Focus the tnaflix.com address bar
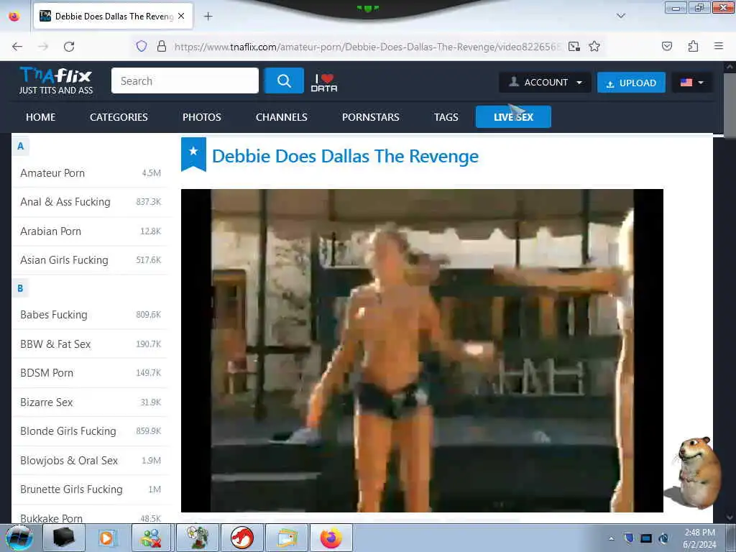This screenshot has height=552, width=736. click(x=367, y=47)
